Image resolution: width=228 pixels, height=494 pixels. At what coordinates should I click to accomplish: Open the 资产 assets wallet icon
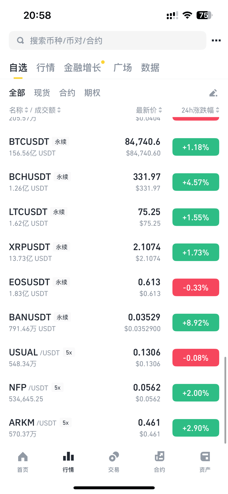(x=205, y=457)
